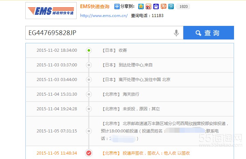
Task: Share to the teal Tencent Weibo icon
Action: click(171, 6)
